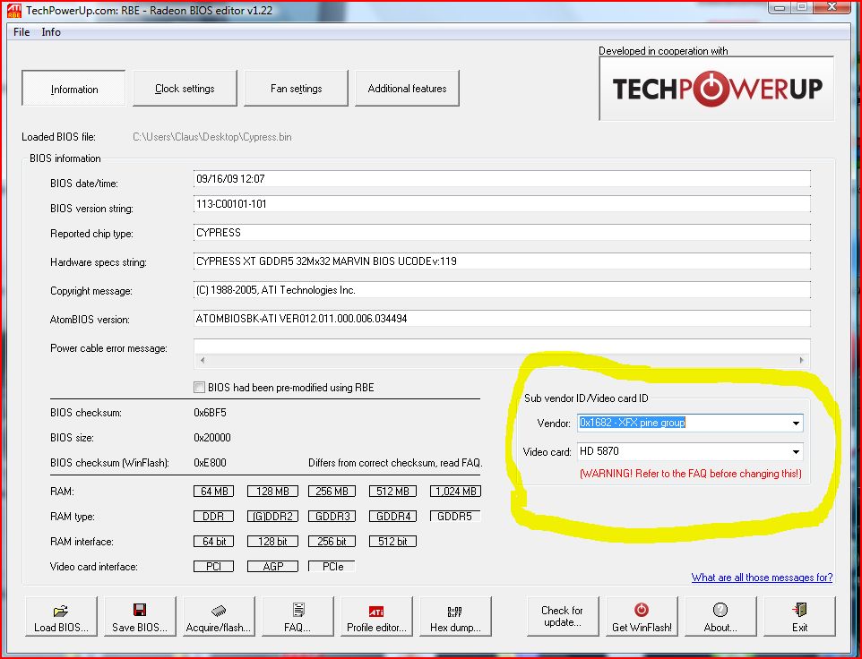Click the PCI interface indicator
This screenshot has height=659, width=862.
tap(214, 566)
